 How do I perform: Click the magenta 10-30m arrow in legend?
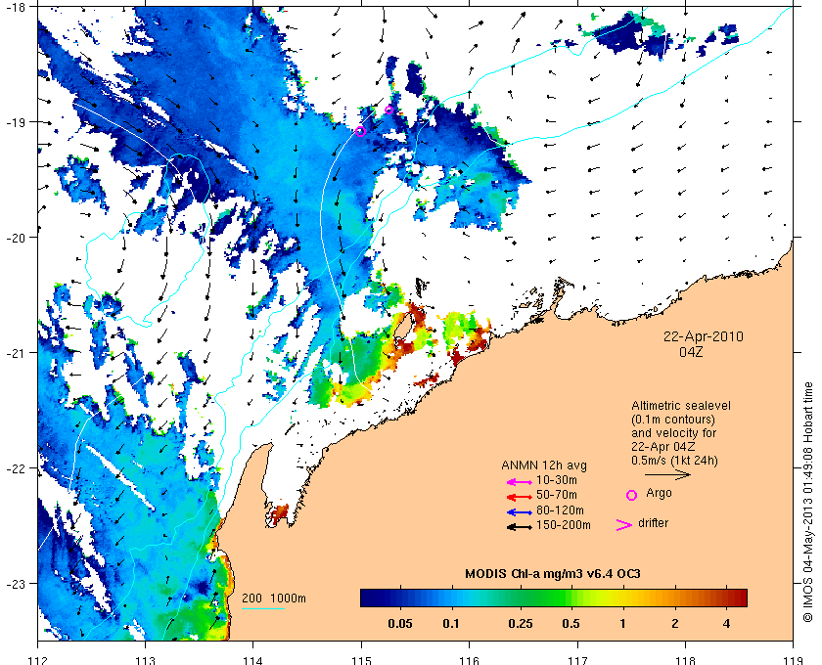coord(520,482)
